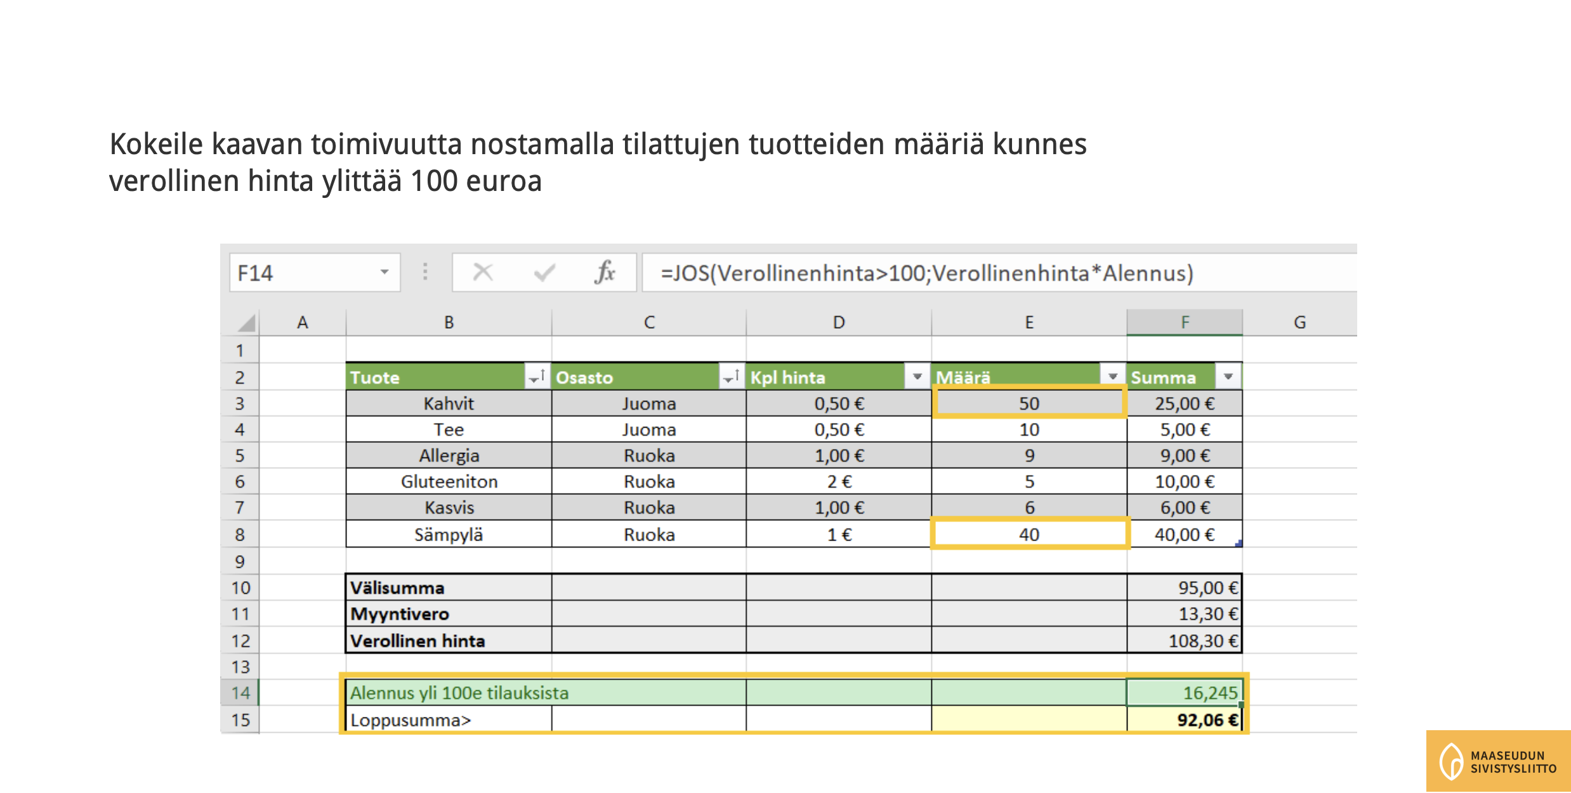
Task: Select column E header
Action: [x=1029, y=322]
